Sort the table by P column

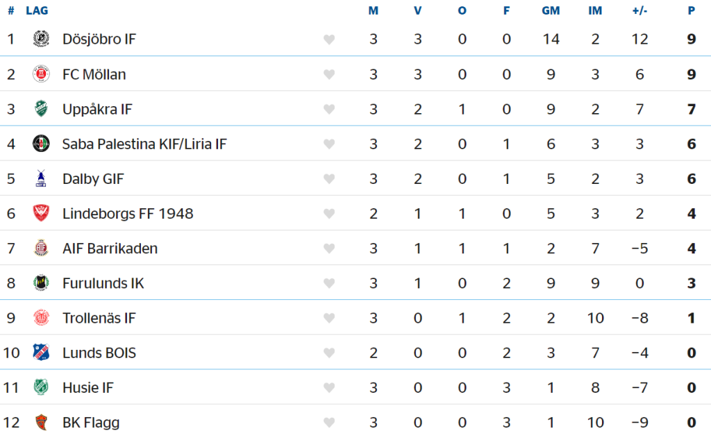[x=691, y=10]
